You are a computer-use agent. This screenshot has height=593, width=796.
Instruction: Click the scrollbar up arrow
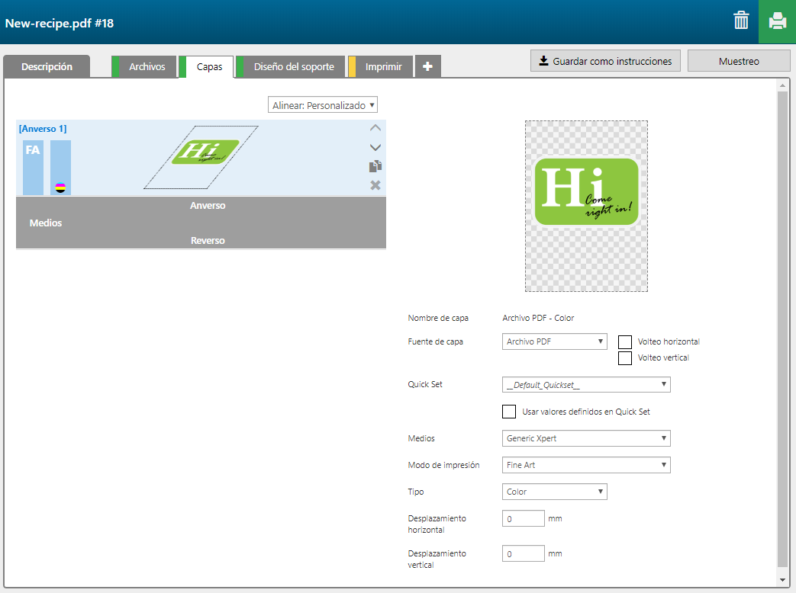click(782, 85)
